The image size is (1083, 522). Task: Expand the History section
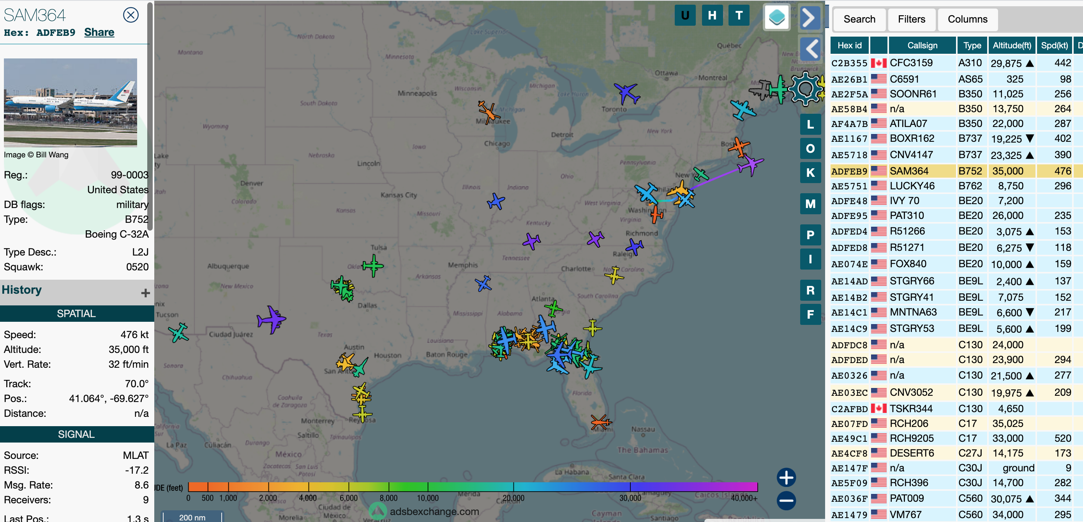pyautogui.click(x=145, y=293)
